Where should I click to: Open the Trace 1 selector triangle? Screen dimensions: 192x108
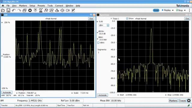pos(111,19)
